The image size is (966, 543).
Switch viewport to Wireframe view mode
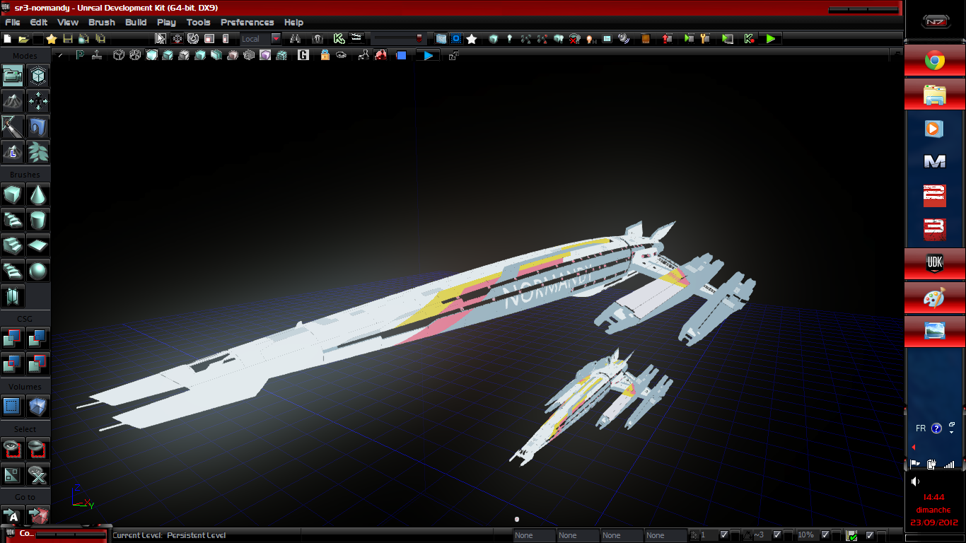(135, 54)
